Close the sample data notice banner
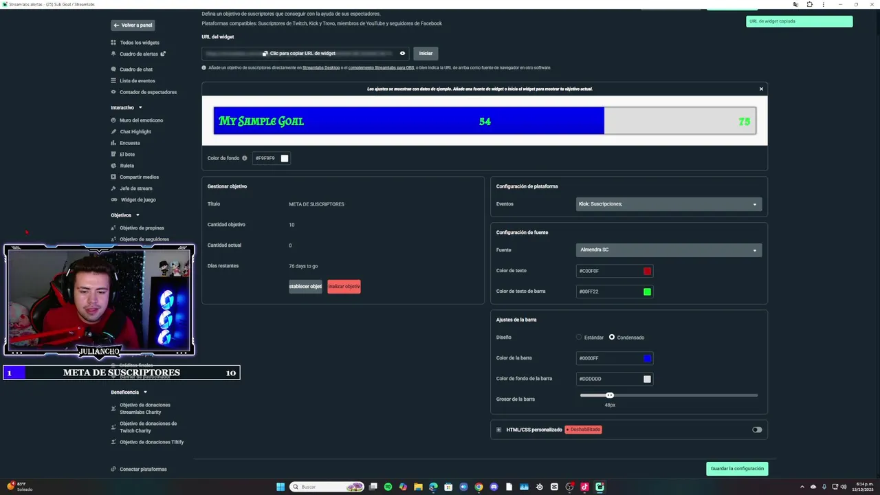This screenshot has width=880, height=495. [x=761, y=89]
